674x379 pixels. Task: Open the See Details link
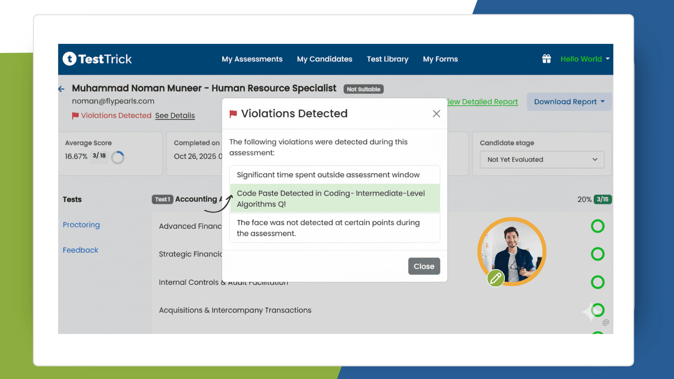175,115
